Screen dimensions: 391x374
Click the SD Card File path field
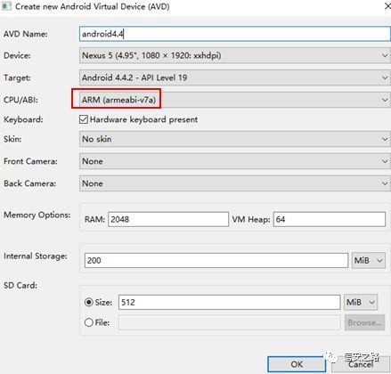[229, 322]
